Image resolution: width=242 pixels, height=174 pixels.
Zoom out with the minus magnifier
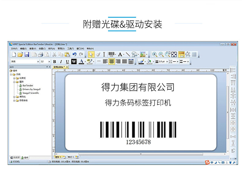tap(161, 54)
